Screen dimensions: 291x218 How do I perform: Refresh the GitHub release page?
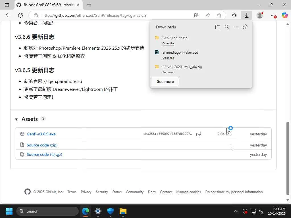tap(20, 15)
